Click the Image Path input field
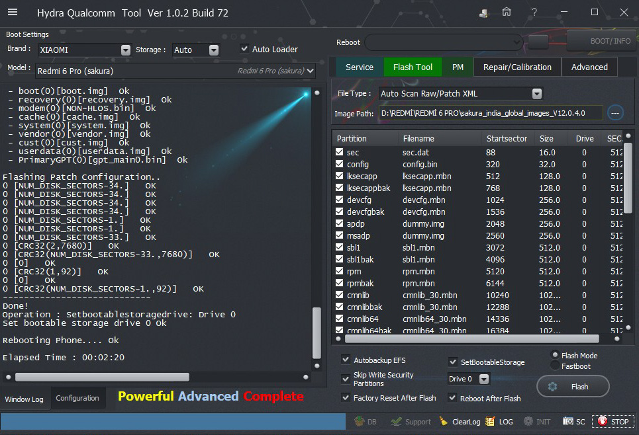The width and height of the screenshot is (639, 435). point(491,113)
